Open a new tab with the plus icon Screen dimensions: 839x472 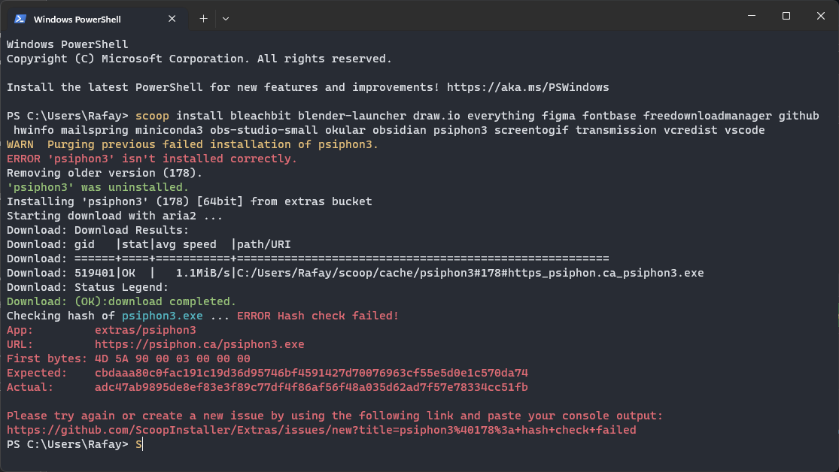tap(202, 19)
